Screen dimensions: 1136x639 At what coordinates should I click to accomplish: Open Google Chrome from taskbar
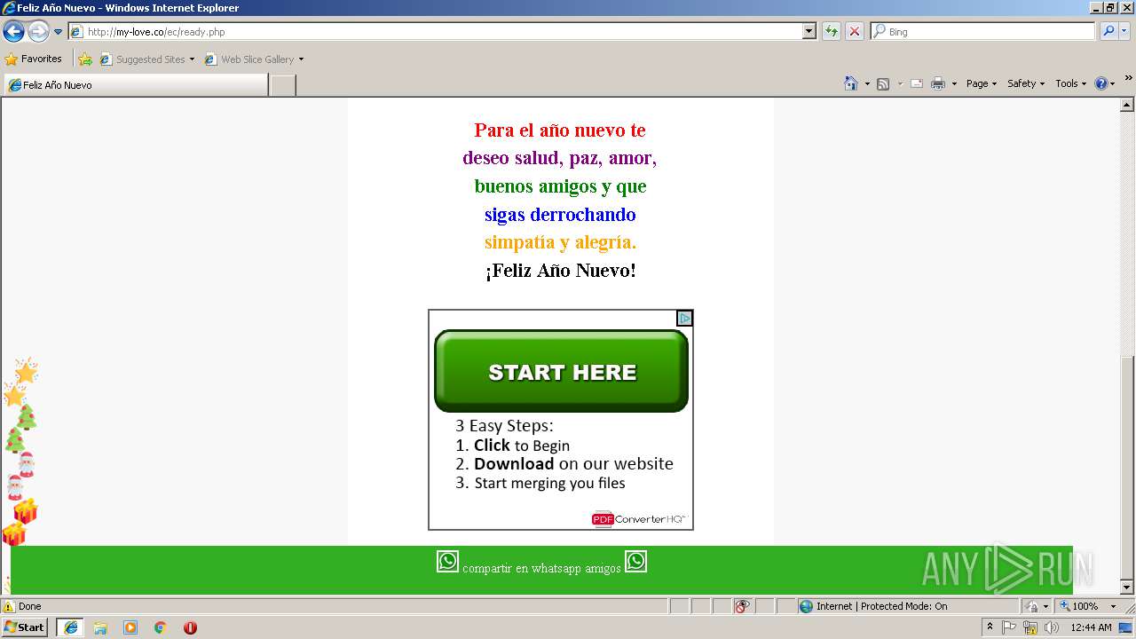pyautogui.click(x=161, y=627)
